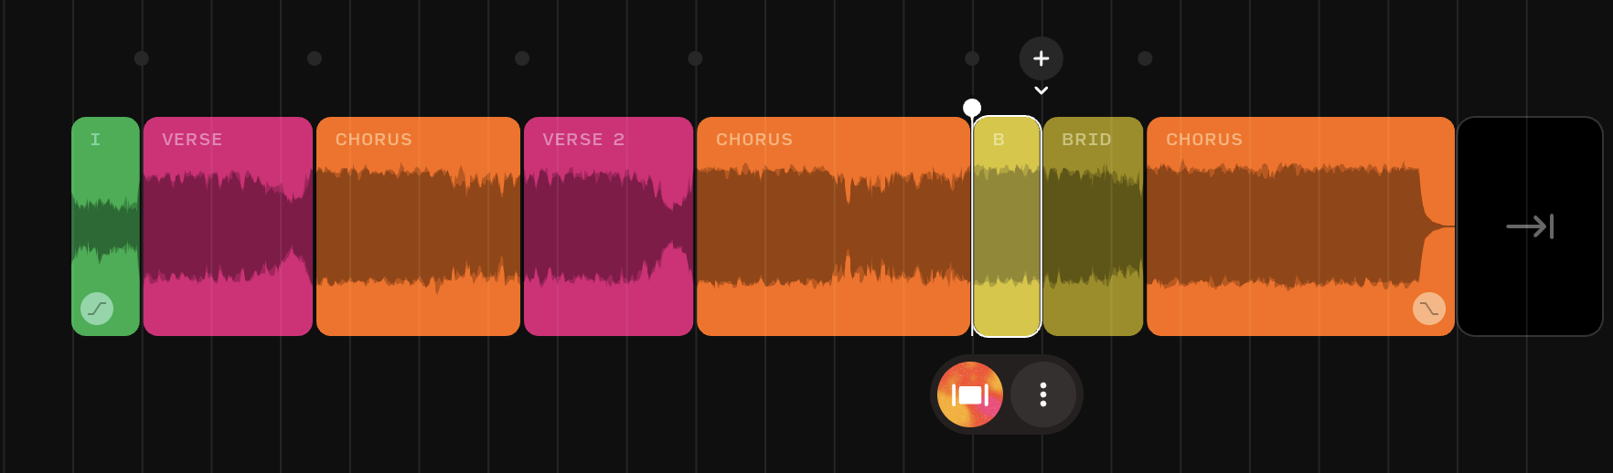Click the marker dot above VERSE 2 start

click(x=522, y=58)
